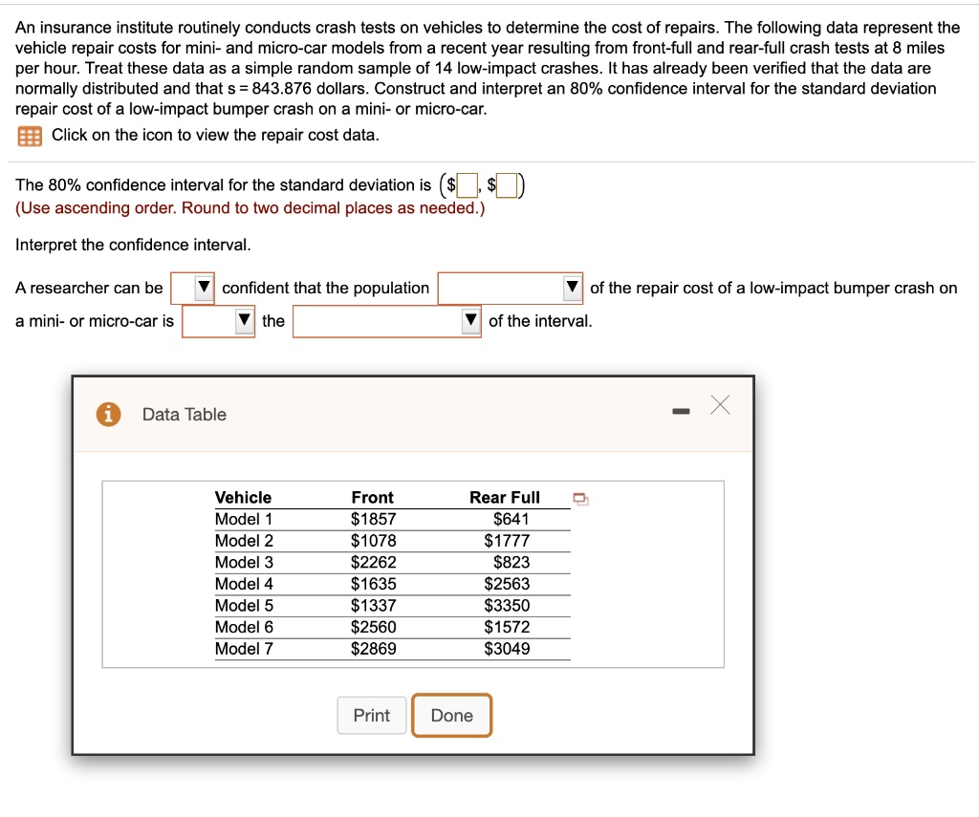The image size is (979, 817).
Task: Open the dropdown after 'micro-car is'
Action: (219, 321)
